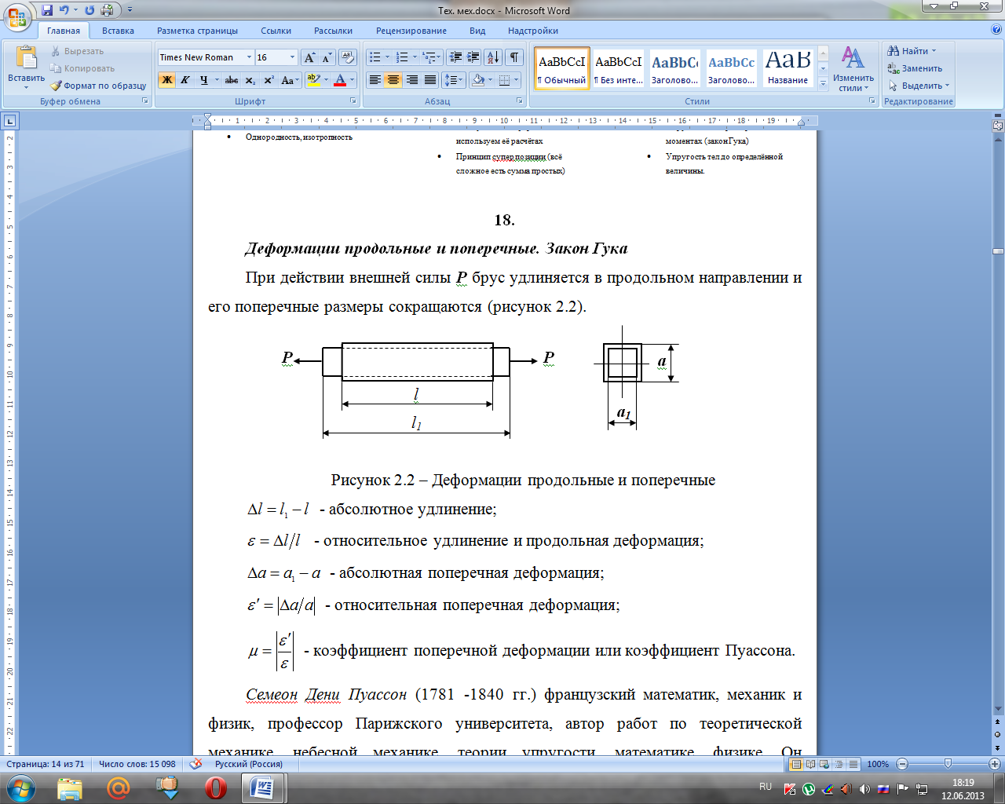1005x804 pixels.
Task: Click Найти to search
Action: [x=912, y=51]
